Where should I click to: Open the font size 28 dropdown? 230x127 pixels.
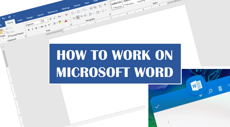pyautogui.click(x=47, y=19)
